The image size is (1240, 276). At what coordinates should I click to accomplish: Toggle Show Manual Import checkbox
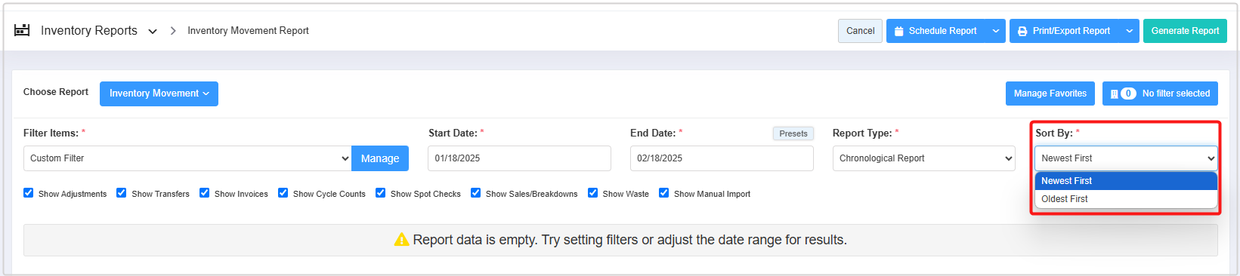click(x=664, y=193)
